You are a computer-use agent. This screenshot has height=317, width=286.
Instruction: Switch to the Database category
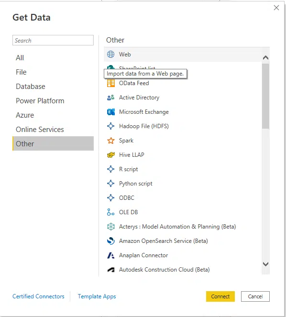(x=31, y=87)
